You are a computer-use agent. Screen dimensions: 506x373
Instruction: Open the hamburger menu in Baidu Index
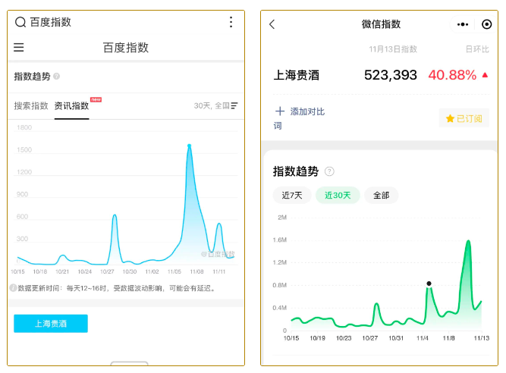[x=19, y=48]
